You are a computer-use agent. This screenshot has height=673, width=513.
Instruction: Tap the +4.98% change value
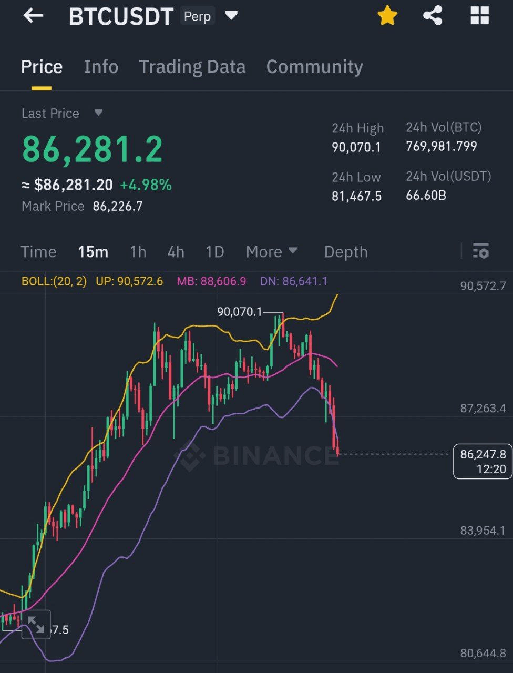click(x=146, y=185)
